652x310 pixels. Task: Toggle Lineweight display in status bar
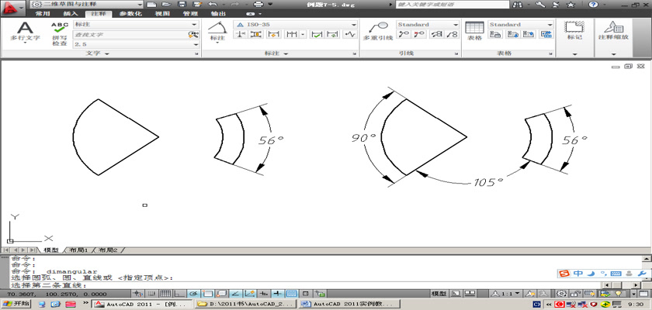[x=278, y=294]
